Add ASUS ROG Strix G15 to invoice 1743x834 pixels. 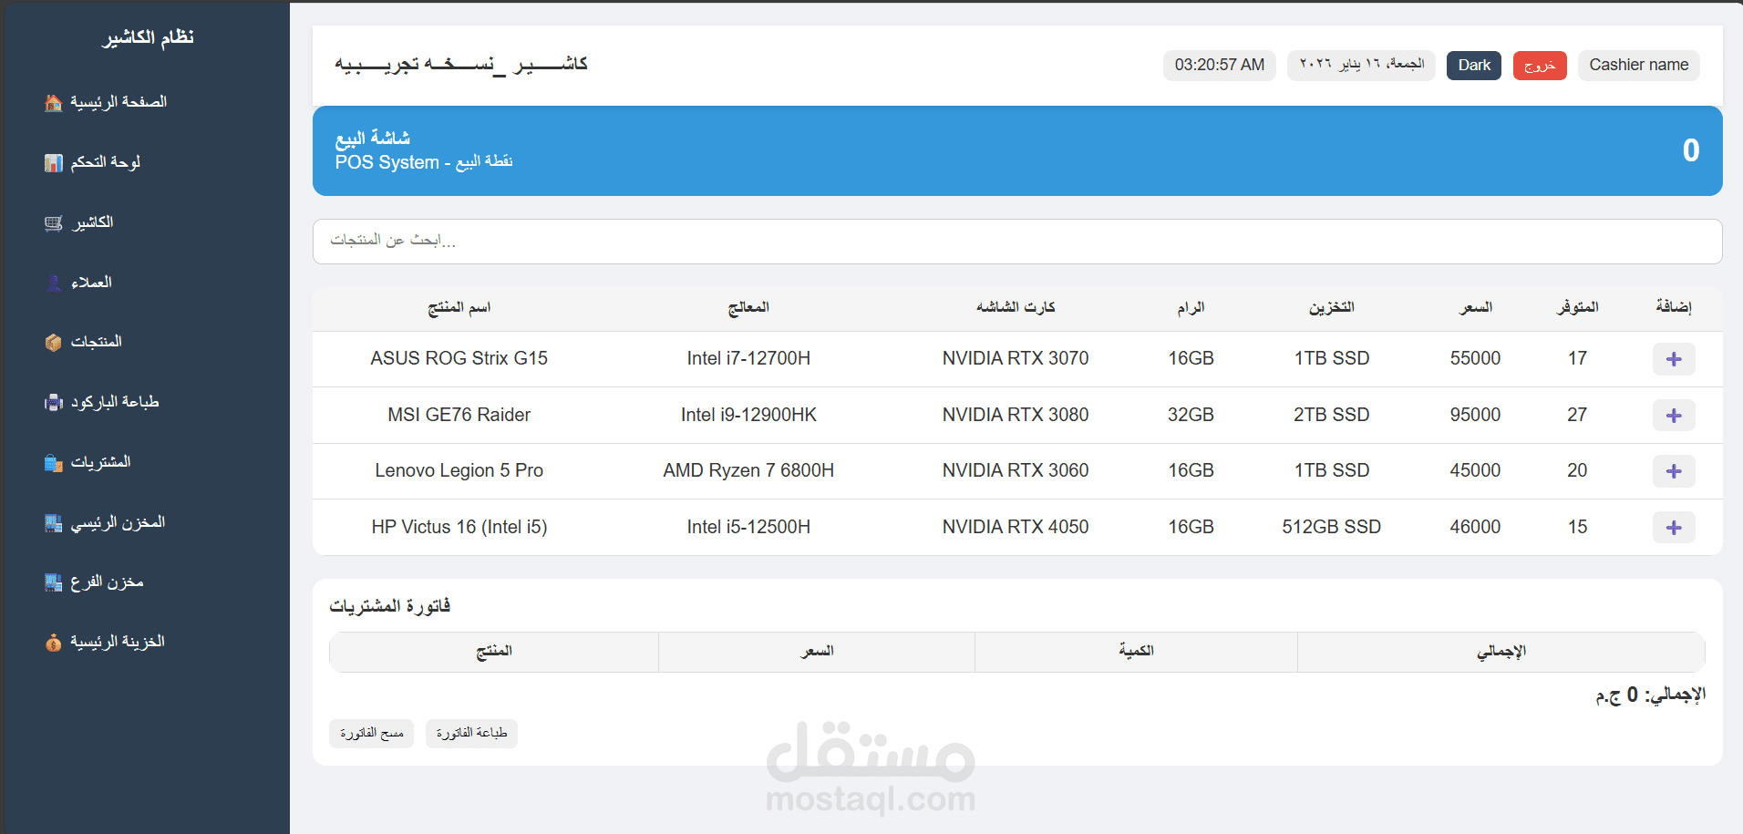click(1674, 358)
